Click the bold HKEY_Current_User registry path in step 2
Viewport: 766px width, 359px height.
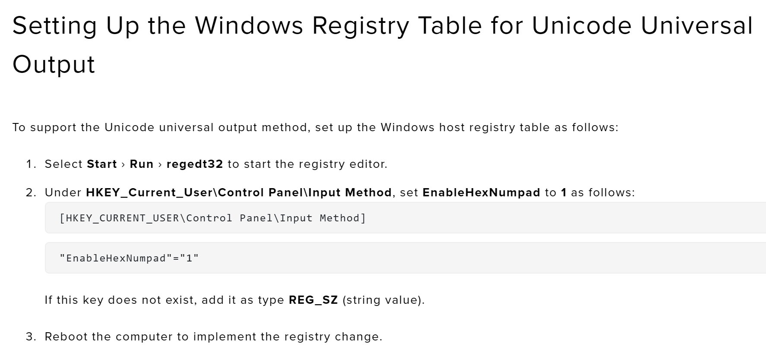tap(238, 192)
